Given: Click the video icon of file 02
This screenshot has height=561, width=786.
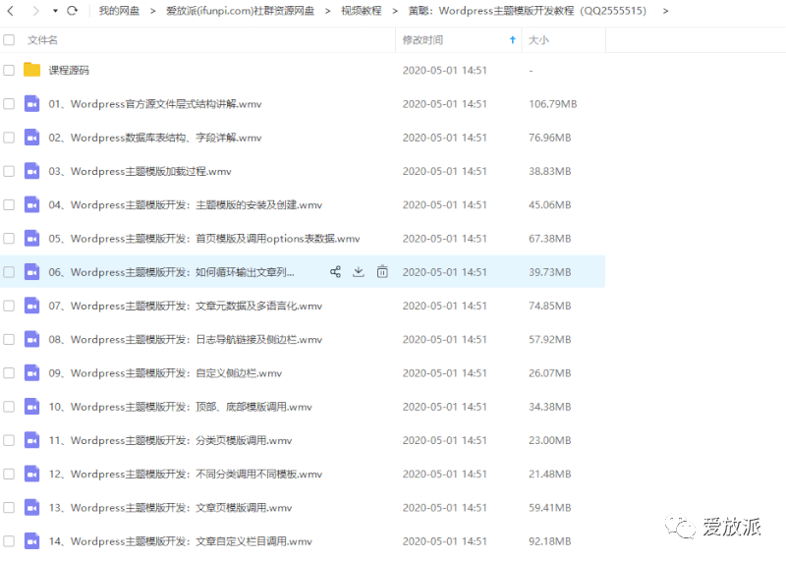Looking at the screenshot, I should (32, 138).
